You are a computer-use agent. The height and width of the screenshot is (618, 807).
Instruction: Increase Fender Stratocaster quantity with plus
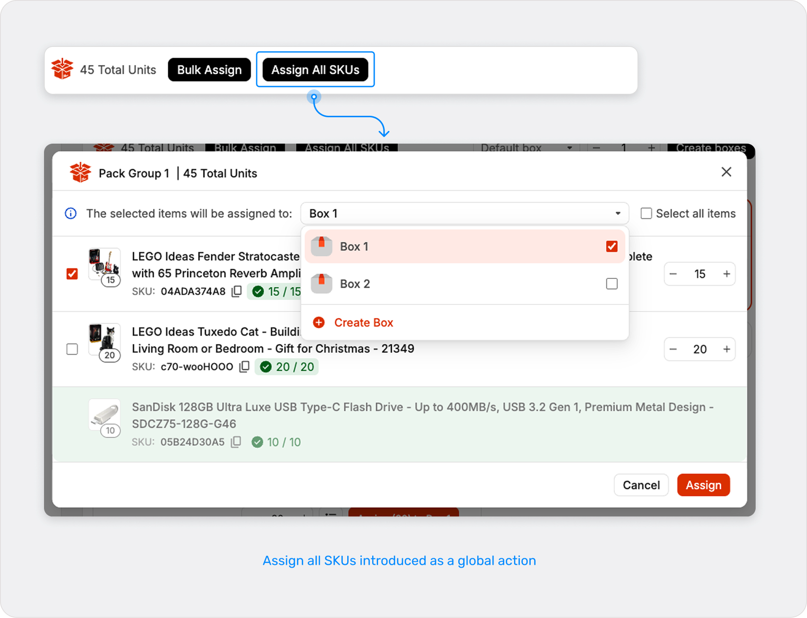coord(726,274)
